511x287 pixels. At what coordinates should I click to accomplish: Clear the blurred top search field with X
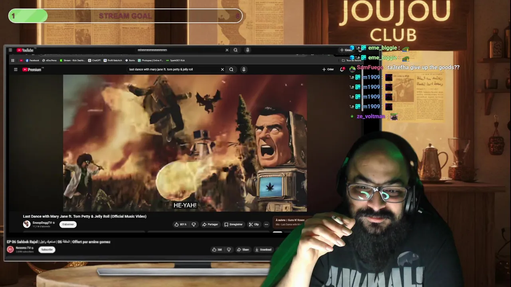pos(227,50)
